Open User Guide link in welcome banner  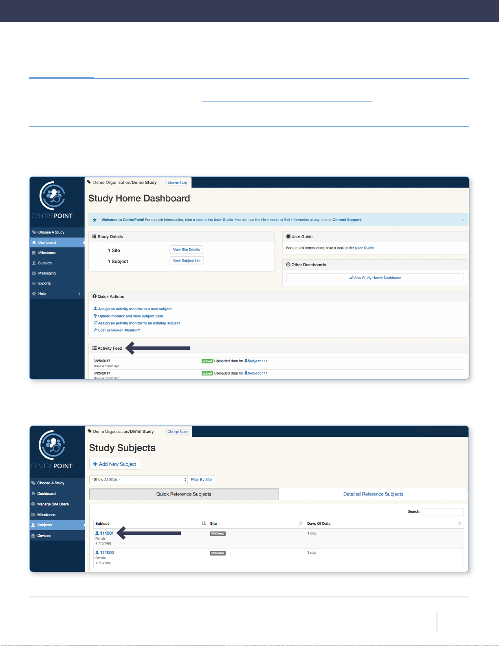[x=223, y=220]
